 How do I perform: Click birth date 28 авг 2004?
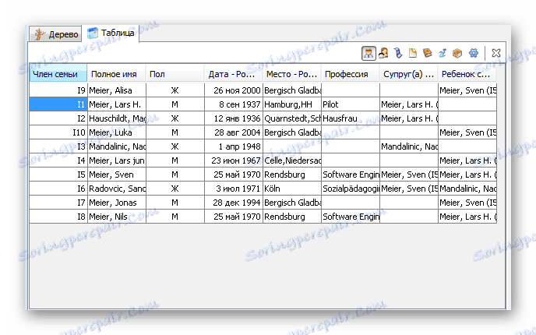[234, 132]
